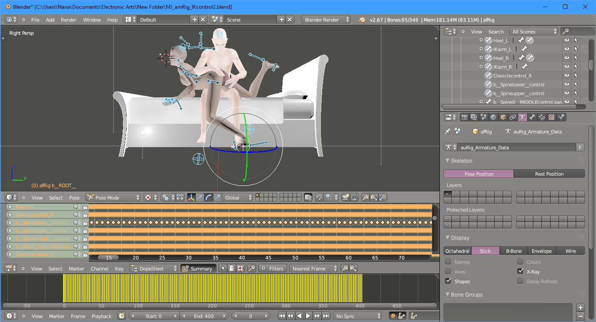This screenshot has height=322, width=596.
Task: Enable the Names checkbox in Display
Action: pyautogui.click(x=448, y=262)
